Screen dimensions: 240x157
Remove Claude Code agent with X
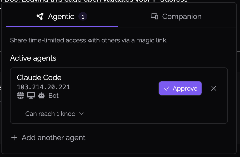pyautogui.click(x=214, y=89)
